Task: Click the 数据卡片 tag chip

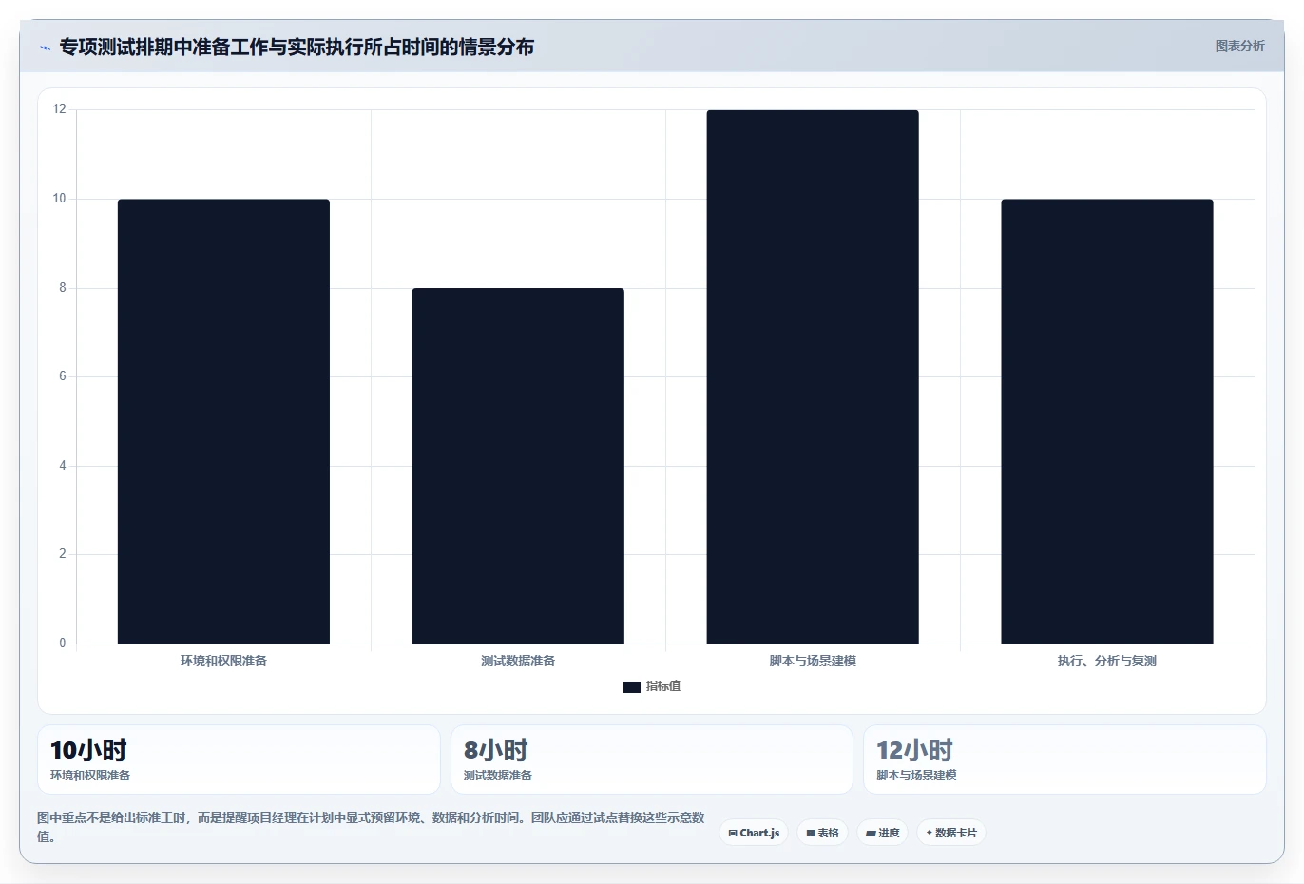Action: click(951, 833)
